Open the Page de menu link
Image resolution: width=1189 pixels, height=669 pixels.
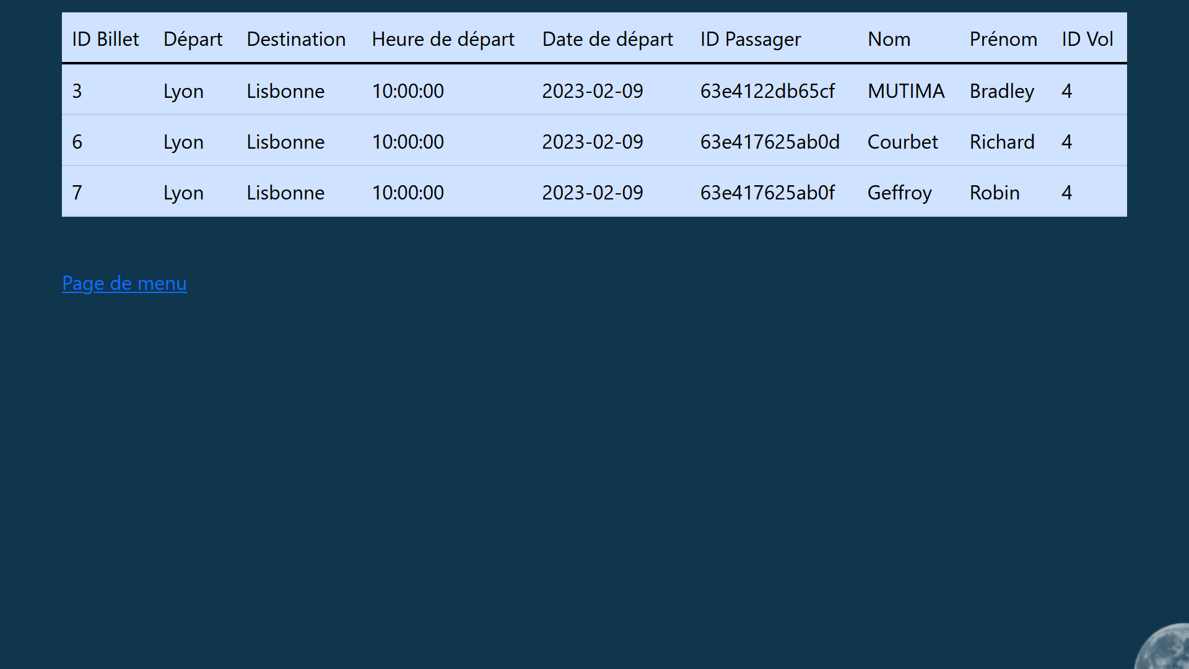[x=124, y=283]
